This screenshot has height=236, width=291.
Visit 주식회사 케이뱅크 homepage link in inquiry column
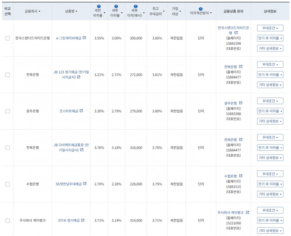pos(230,212)
